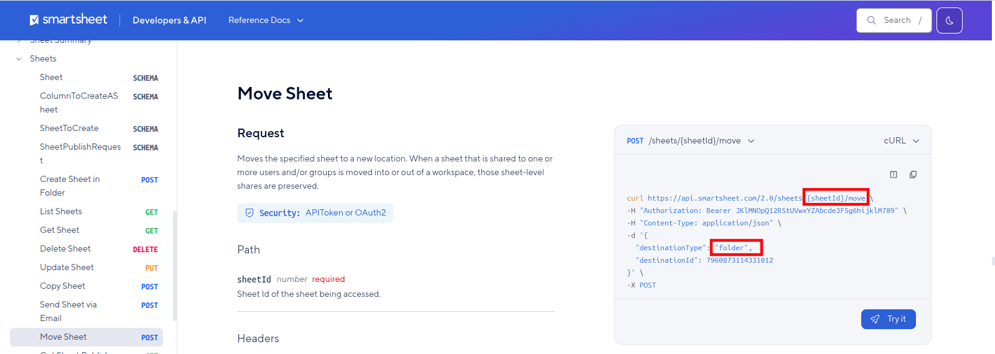Toggle dark mode with the moon icon
Screen dimensions: 995x354
(949, 20)
